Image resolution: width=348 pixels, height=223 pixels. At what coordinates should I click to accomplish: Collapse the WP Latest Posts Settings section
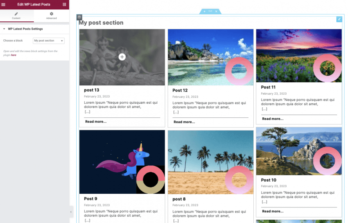[23, 29]
